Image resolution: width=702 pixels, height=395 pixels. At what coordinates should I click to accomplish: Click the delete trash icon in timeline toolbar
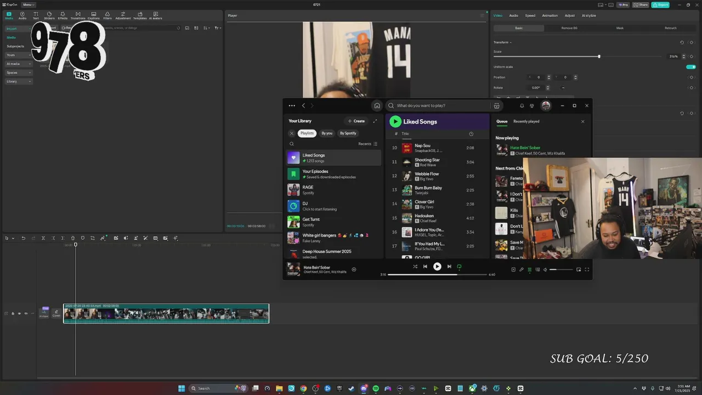coord(73,238)
